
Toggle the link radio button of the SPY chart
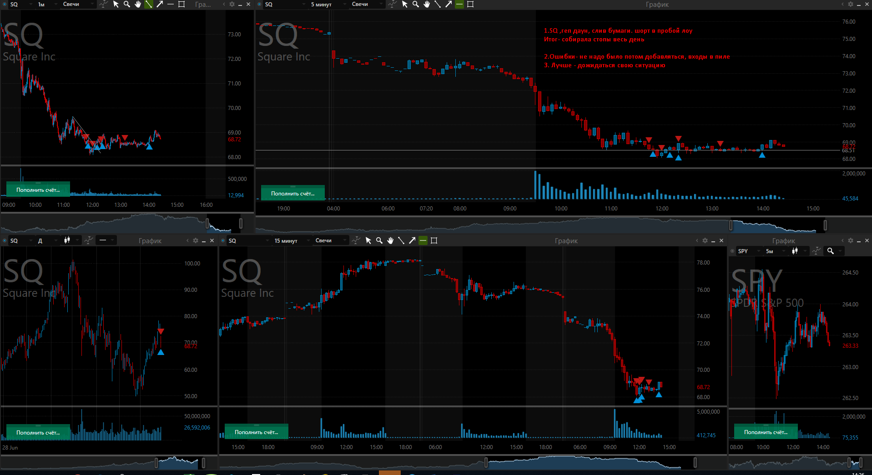tap(732, 251)
